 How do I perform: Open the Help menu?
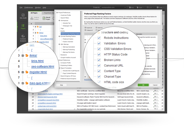pos(44,7)
